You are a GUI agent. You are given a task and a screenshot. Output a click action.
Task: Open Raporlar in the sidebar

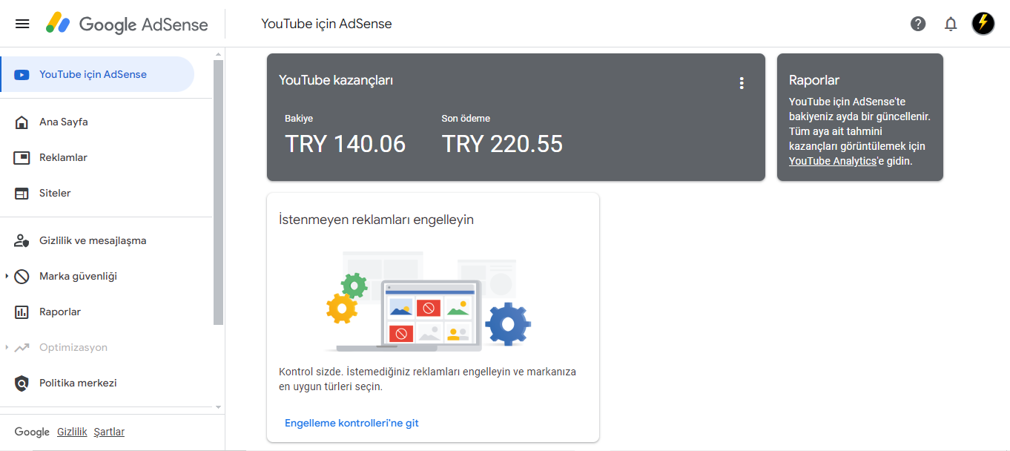click(60, 312)
